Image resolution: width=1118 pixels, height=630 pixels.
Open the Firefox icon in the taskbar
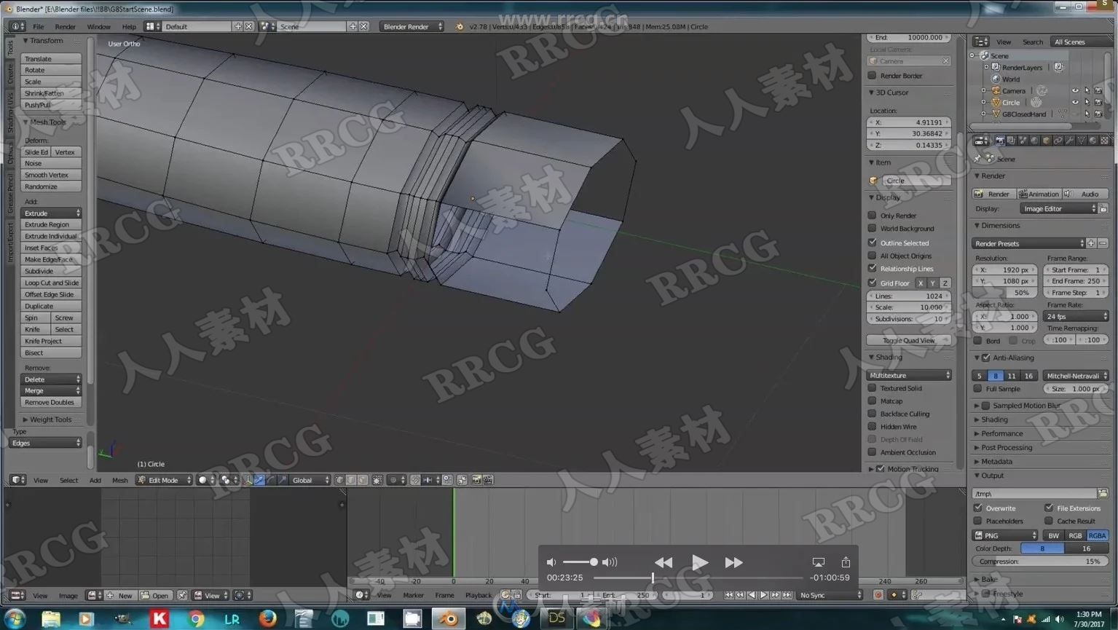(x=268, y=618)
